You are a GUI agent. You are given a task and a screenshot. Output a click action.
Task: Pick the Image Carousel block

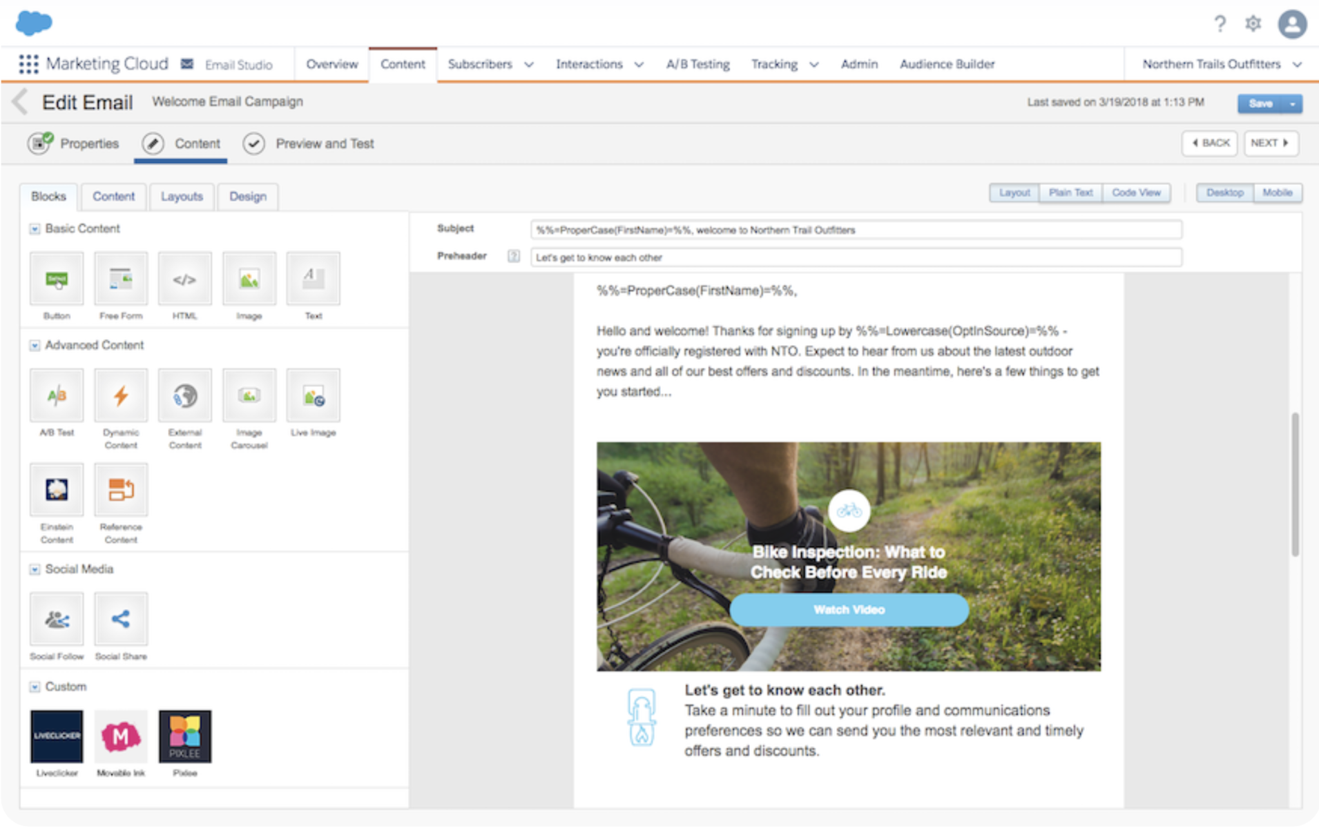[249, 395]
